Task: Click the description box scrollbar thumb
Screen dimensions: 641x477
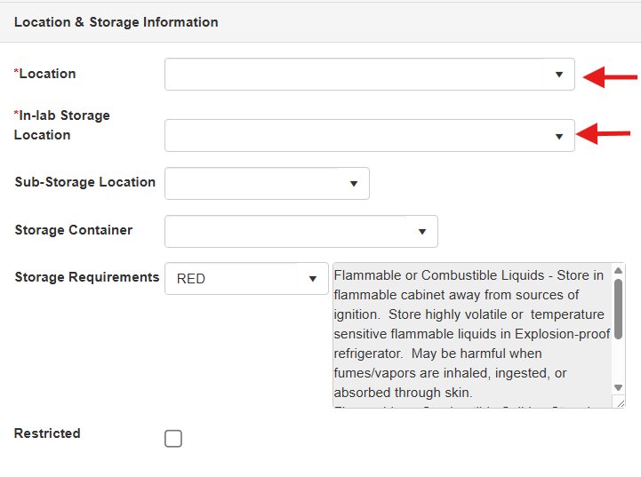Action: tap(619, 306)
